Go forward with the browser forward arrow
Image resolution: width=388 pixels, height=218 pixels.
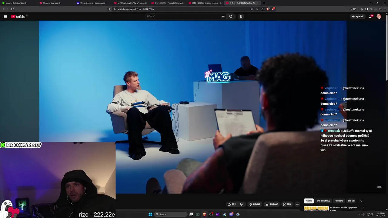coord(8,9)
